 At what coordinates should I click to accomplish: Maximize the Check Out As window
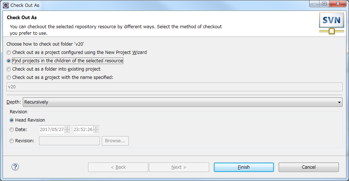[x=324, y=4]
